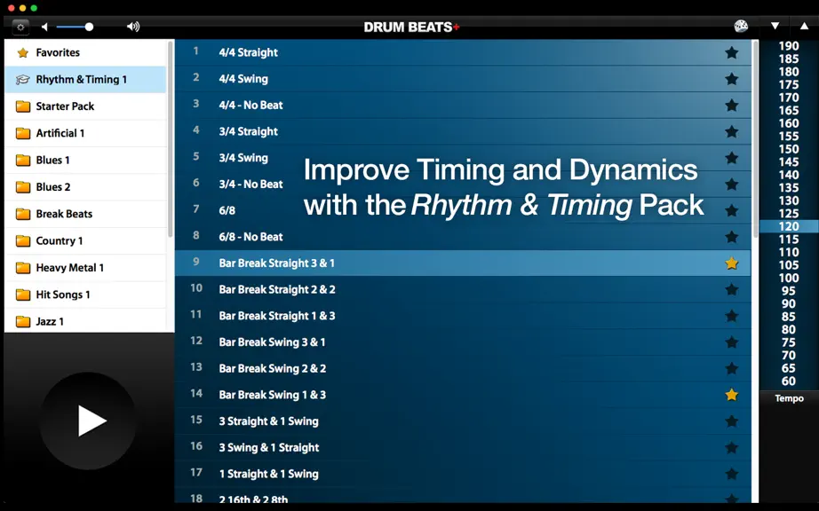Set tempo to 150 in tempo list
This screenshot has width=819, height=511.
[789, 149]
